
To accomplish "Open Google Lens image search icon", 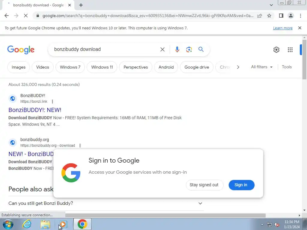I will click(x=189, y=49).
